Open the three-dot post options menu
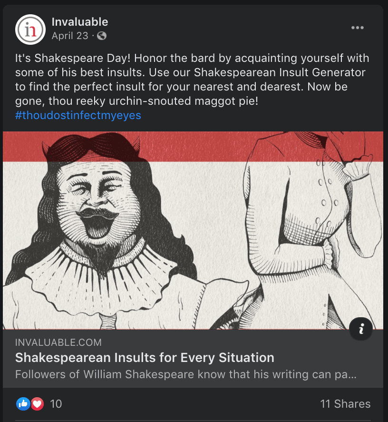The height and width of the screenshot is (422, 388). [358, 28]
